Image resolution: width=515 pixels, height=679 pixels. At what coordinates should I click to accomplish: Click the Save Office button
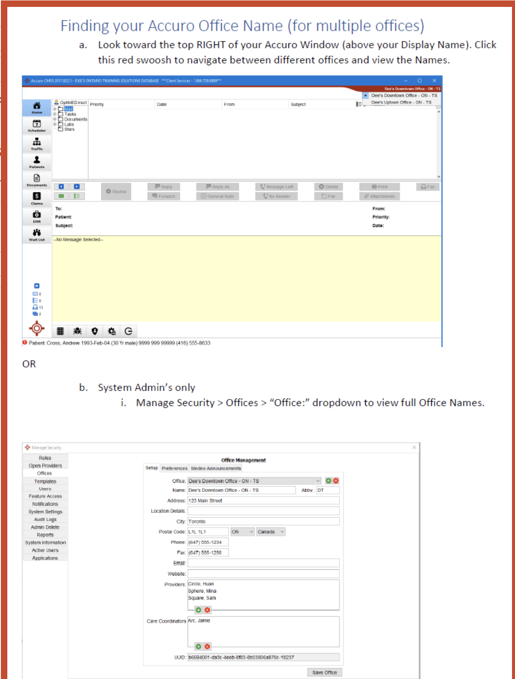(x=324, y=673)
